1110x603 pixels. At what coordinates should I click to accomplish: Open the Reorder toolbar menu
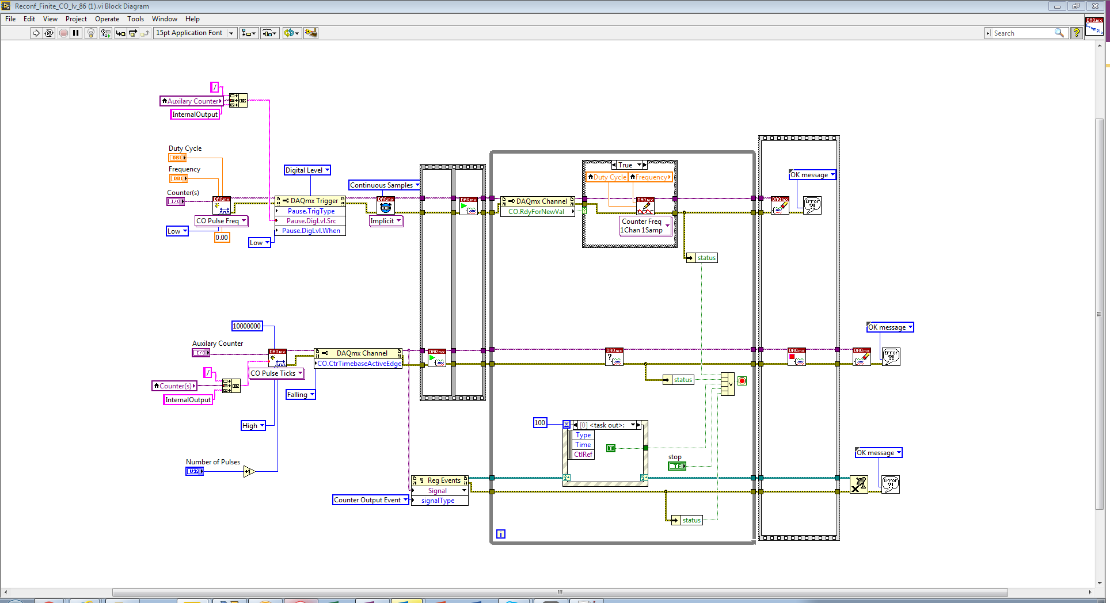tap(291, 33)
